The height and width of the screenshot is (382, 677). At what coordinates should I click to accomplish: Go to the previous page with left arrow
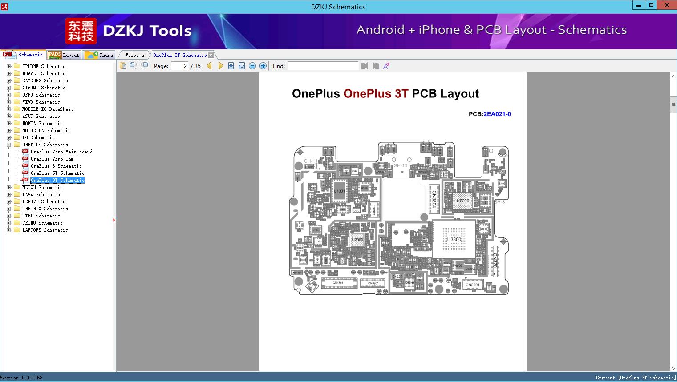(x=209, y=66)
